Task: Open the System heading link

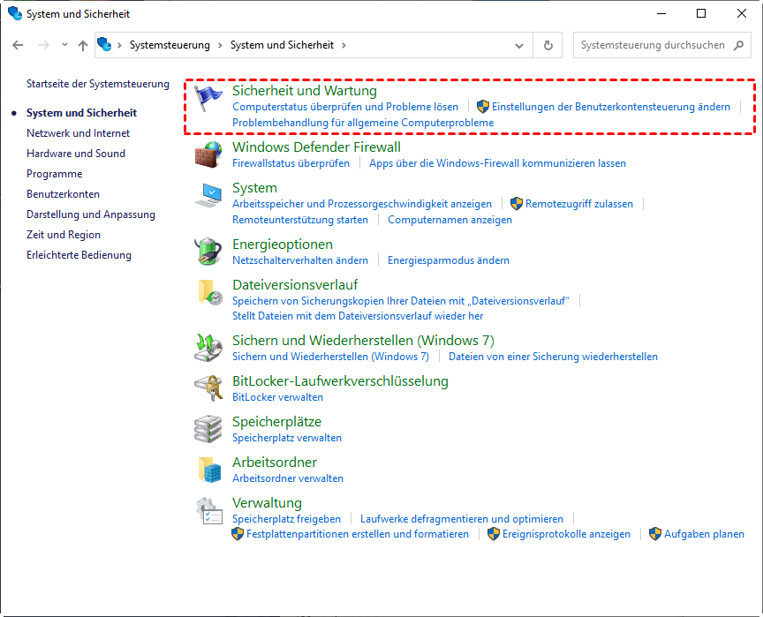Action: (254, 188)
